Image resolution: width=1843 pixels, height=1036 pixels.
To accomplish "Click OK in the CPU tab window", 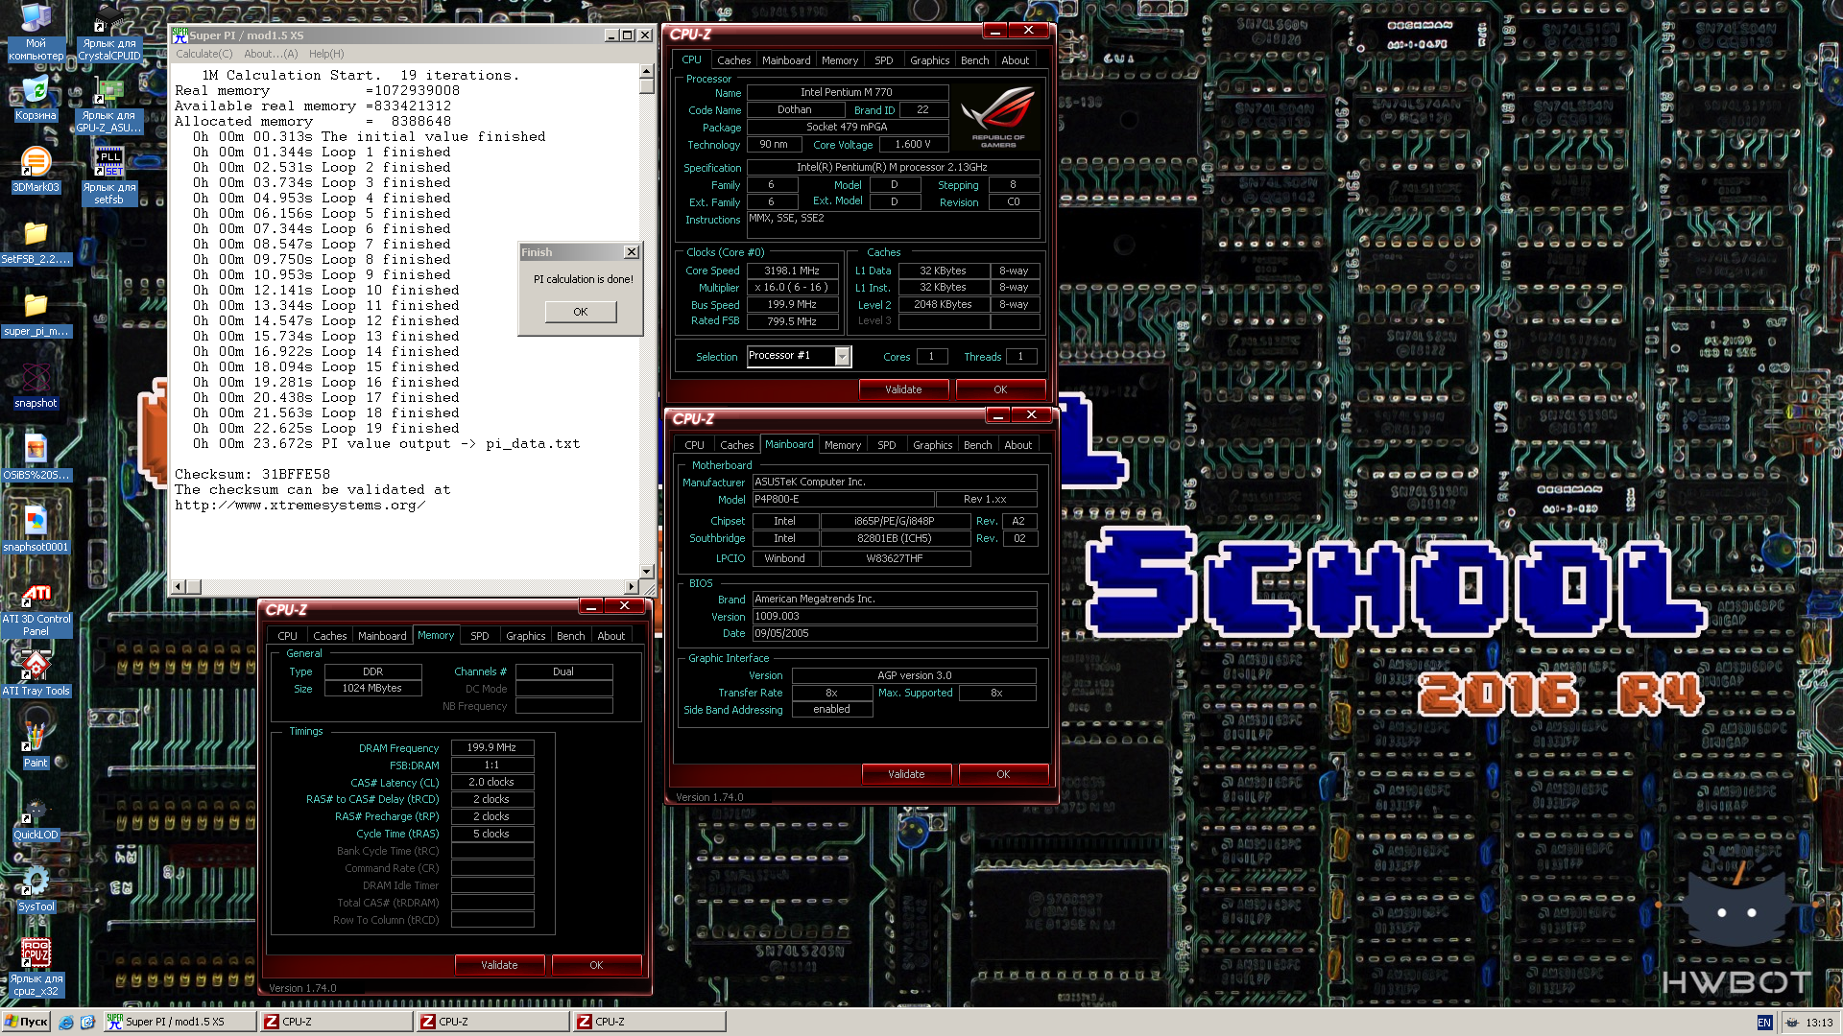I will (x=1000, y=389).
